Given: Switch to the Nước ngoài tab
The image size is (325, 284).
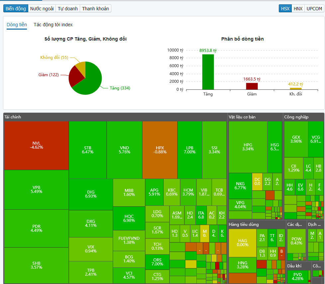Looking at the screenshot, I should pos(42,9).
